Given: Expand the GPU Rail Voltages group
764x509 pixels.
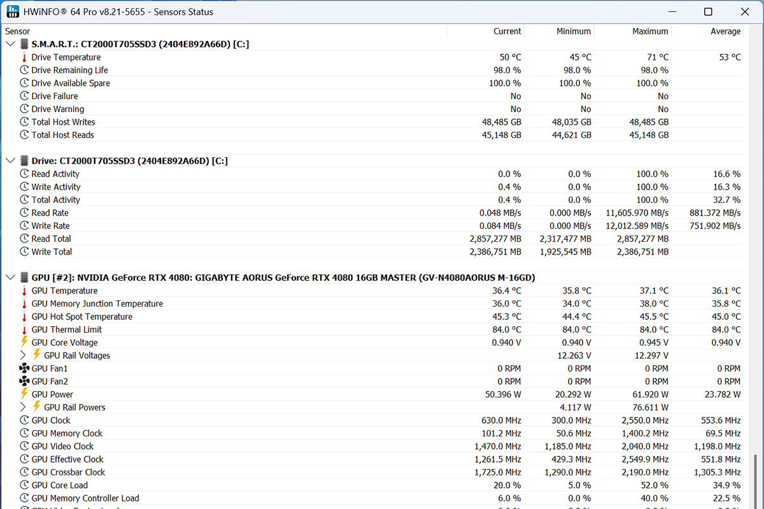Looking at the screenshot, I should pyautogui.click(x=24, y=356).
